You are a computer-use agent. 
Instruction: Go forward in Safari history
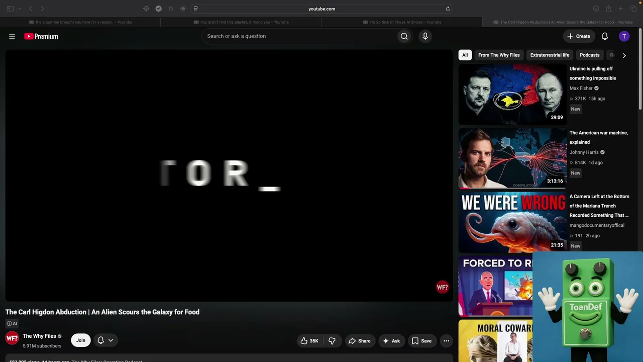(43, 9)
